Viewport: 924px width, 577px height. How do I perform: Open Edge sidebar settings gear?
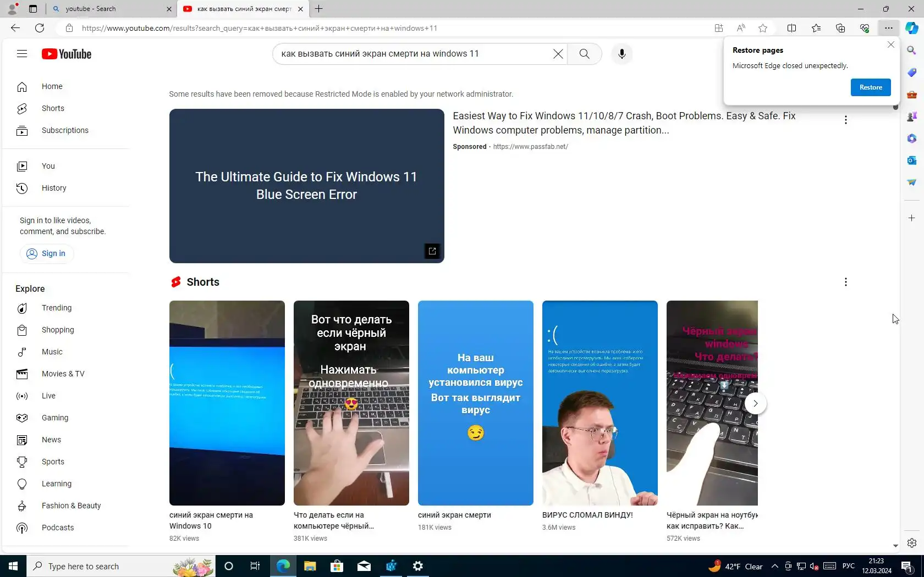click(912, 543)
